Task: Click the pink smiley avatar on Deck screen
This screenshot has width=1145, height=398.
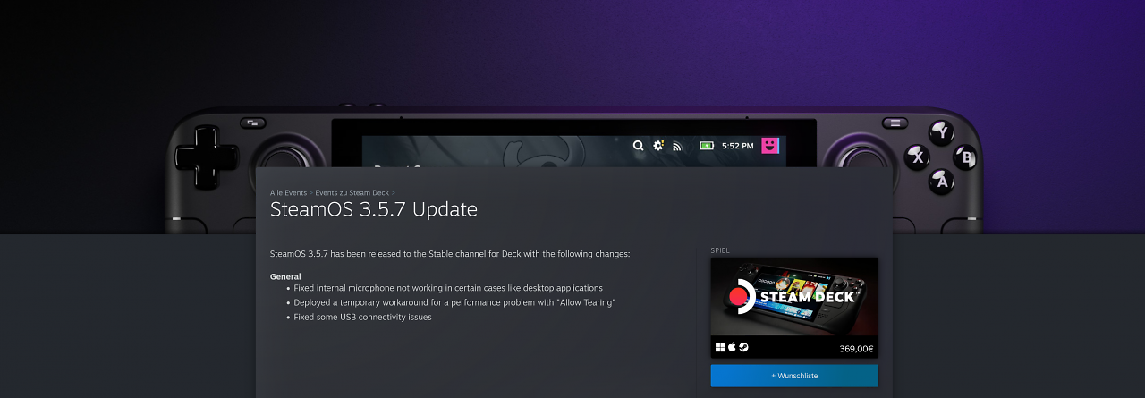Action: pyautogui.click(x=770, y=145)
